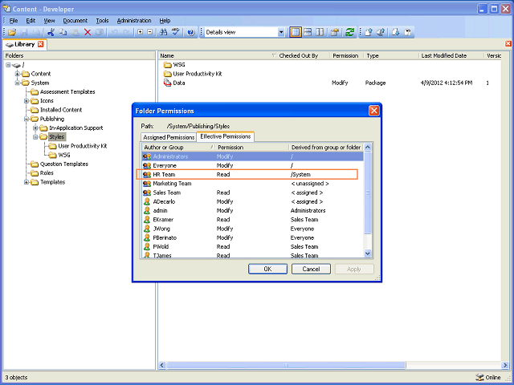Click the Content application icon in title bar
Image resolution: width=514 pixels, height=385 pixels.
[6, 9]
